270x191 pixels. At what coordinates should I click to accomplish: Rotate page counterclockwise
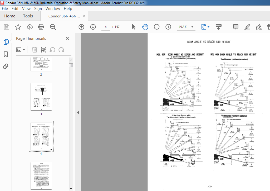pos(52,50)
